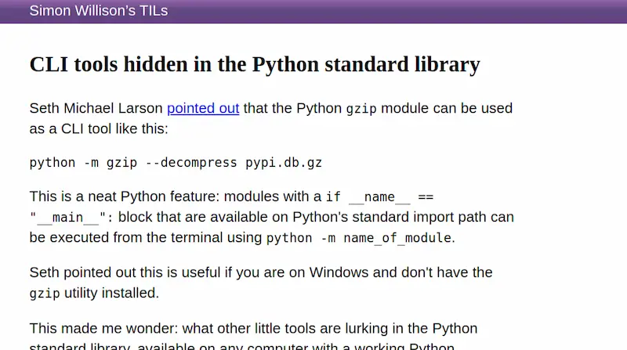Click the "python -m name_of_module" inline code

pos(359,238)
